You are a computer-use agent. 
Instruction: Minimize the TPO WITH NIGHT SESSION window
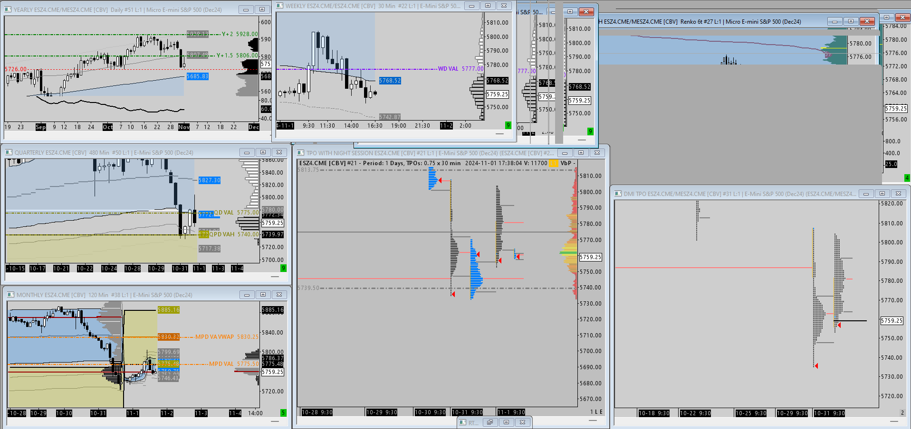pyautogui.click(x=565, y=153)
